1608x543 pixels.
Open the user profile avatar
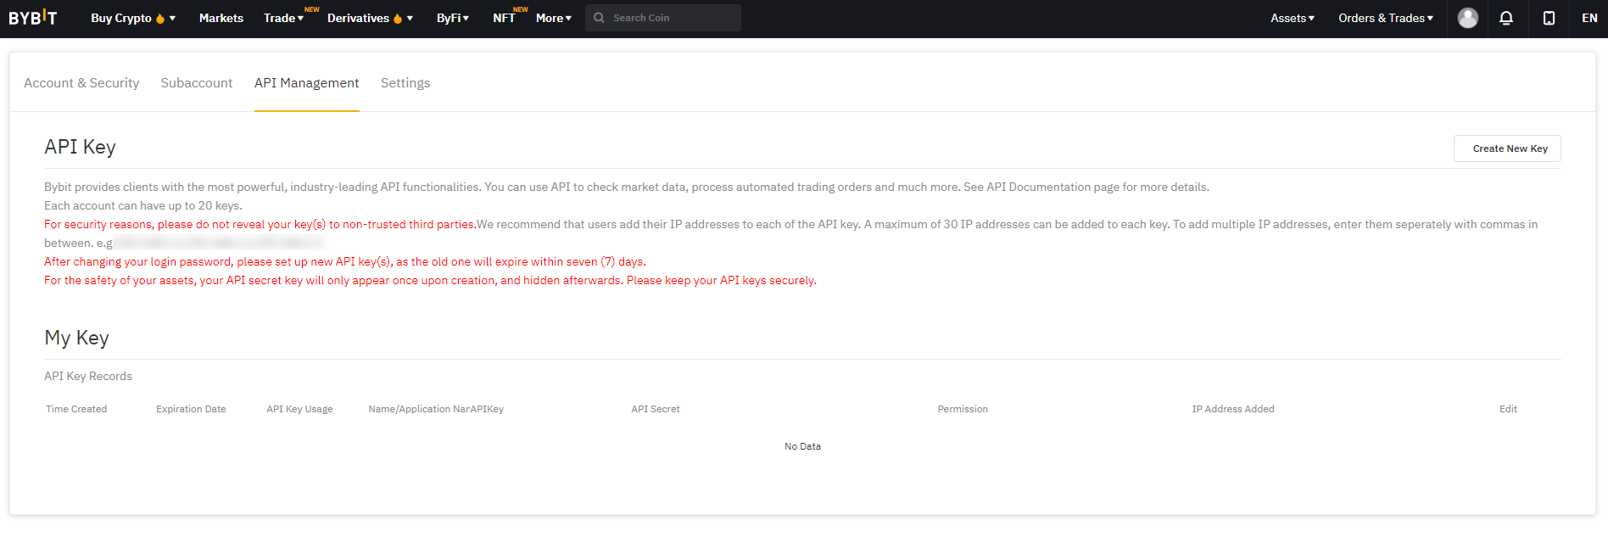click(1468, 18)
